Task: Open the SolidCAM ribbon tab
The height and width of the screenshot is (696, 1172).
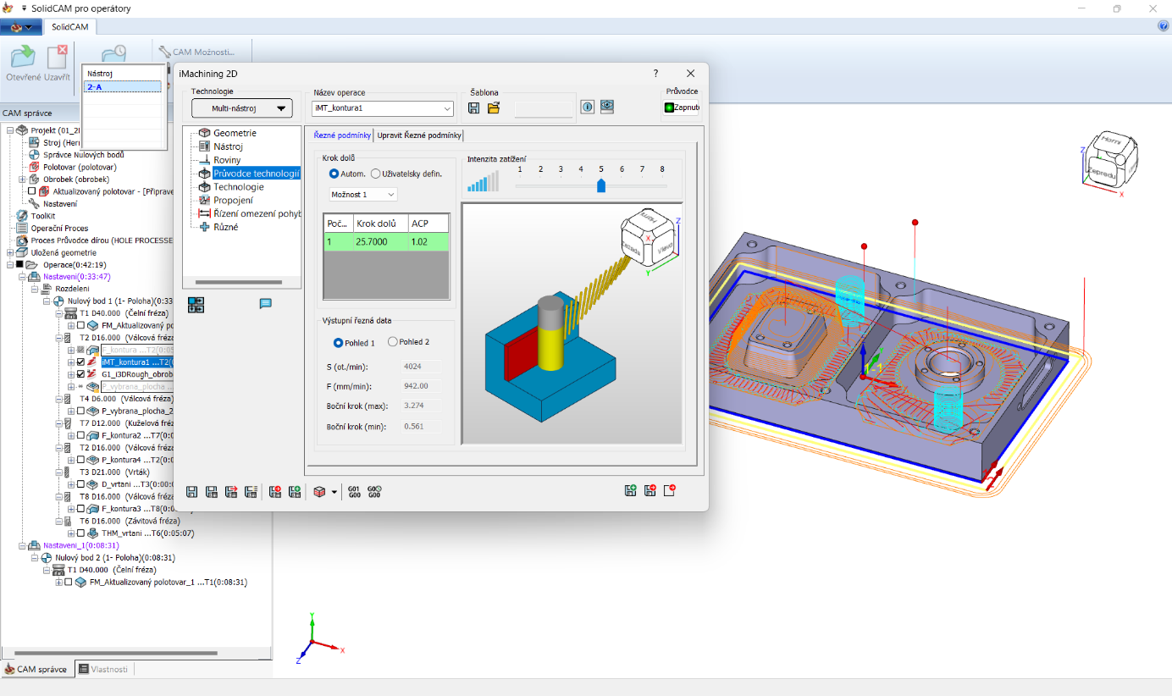Action: (x=69, y=27)
